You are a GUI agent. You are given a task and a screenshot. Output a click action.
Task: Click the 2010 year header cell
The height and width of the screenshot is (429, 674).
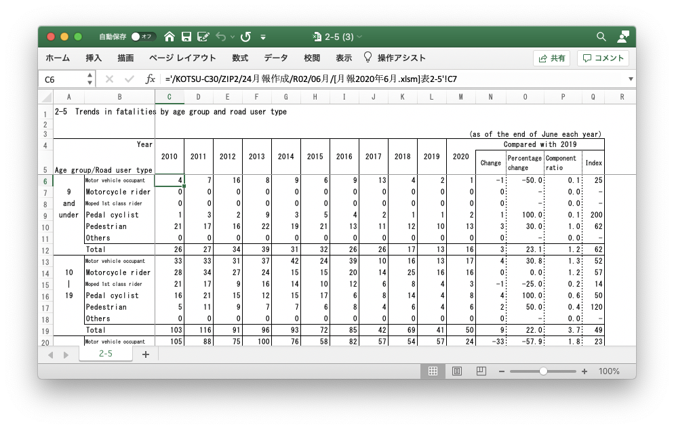170,157
